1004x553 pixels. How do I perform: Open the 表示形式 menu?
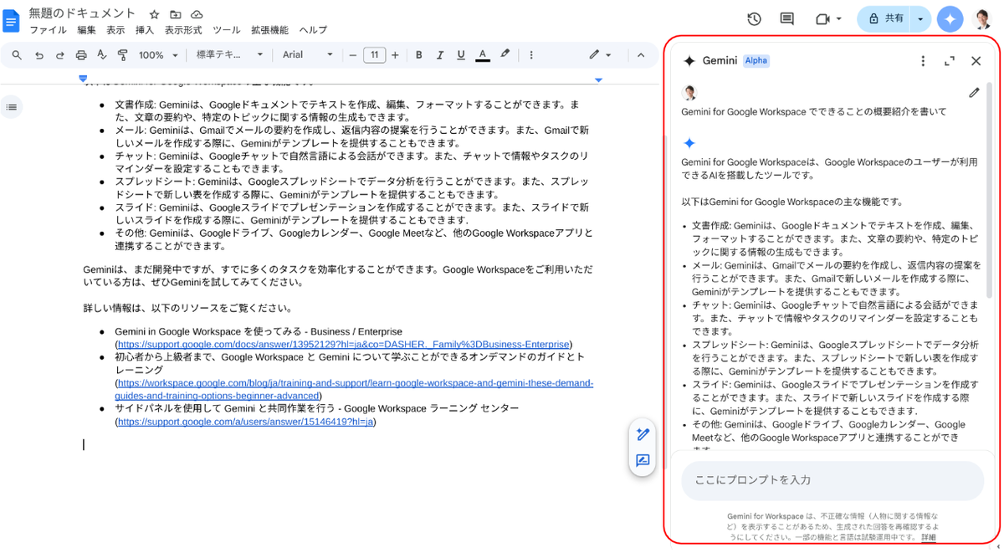coord(183,30)
